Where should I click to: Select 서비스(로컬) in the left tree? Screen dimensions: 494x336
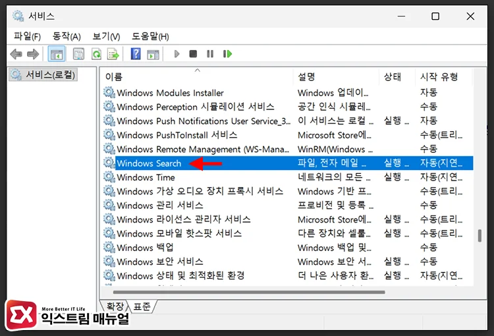click(x=43, y=74)
